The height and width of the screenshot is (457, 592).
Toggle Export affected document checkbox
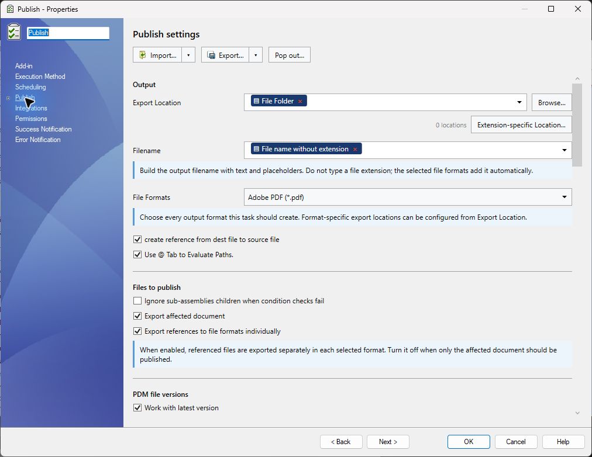point(137,316)
